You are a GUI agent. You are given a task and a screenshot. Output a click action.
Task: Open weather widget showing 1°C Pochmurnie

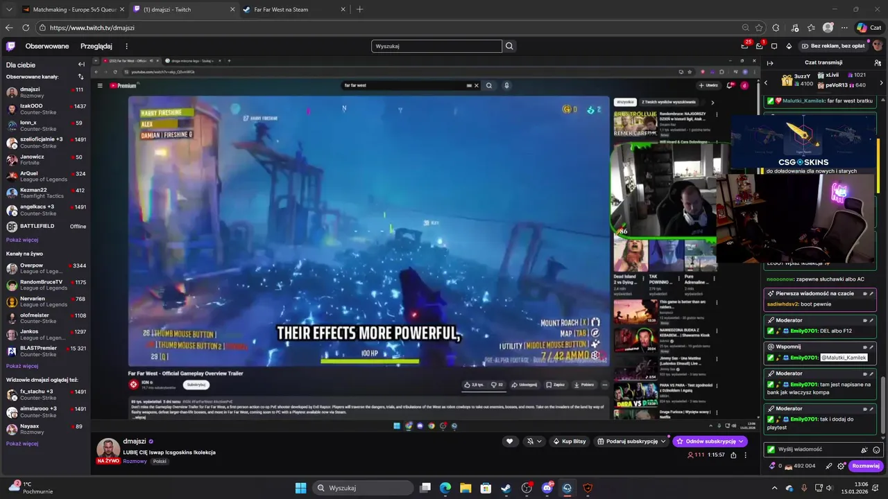point(29,487)
